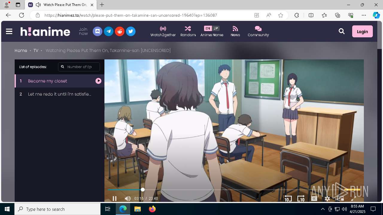This screenshot has width=383, height=215.
Task: Refresh the page
Action: [x=22, y=15]
